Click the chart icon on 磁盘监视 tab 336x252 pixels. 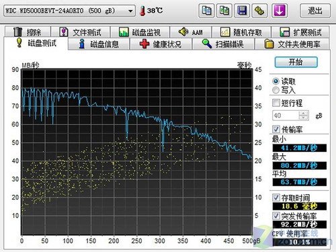click(124, 32)
